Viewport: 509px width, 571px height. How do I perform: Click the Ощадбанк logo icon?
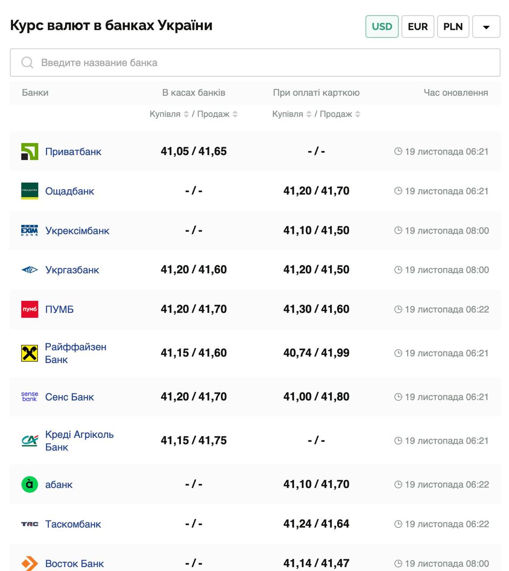(x=29, y=191)
